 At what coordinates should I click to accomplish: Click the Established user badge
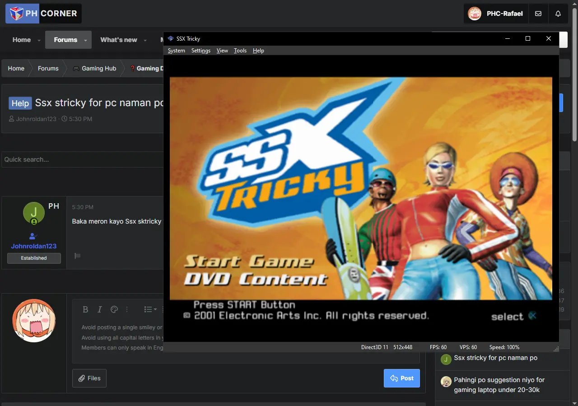click(34, 258)
